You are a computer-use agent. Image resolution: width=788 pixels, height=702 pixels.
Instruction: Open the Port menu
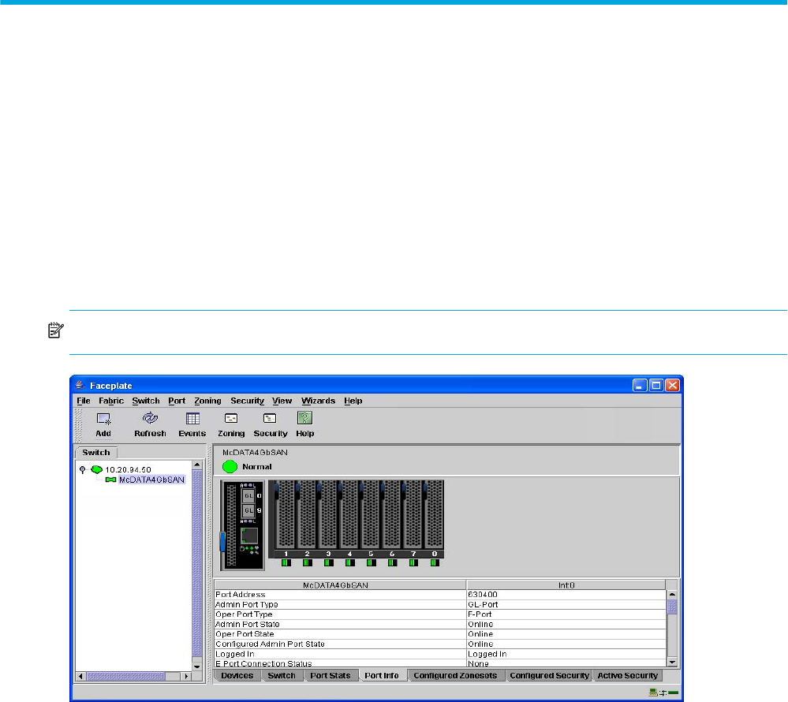tap(177, 401)
